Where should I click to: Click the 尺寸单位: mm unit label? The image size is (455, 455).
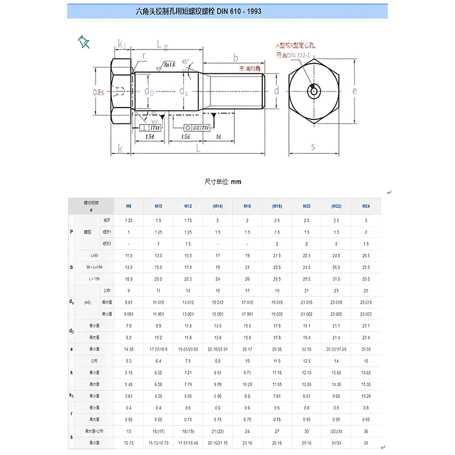click(x=223, y=181)
